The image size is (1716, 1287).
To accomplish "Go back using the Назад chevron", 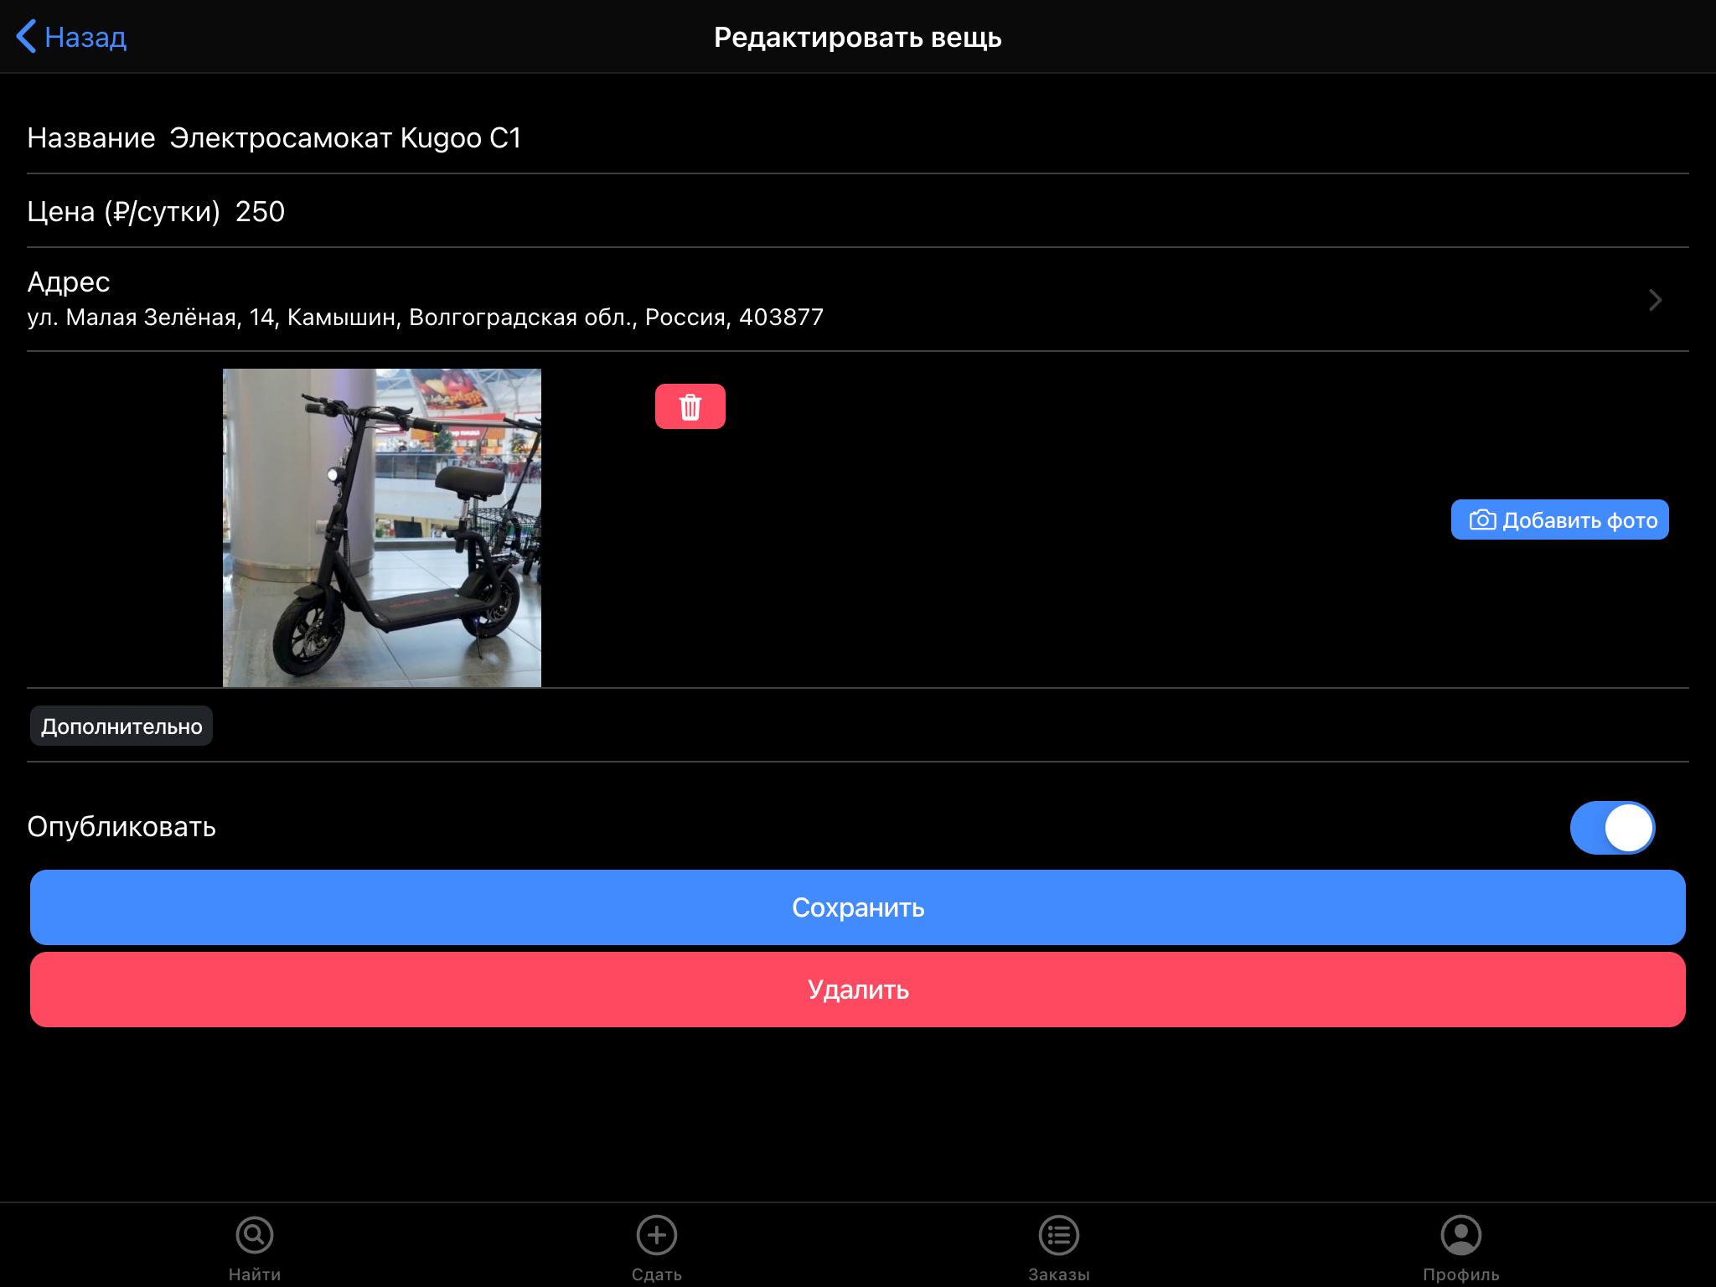I will tap(26, 37).
